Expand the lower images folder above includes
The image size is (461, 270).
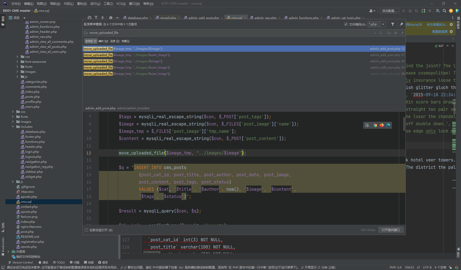pos(13,122)
